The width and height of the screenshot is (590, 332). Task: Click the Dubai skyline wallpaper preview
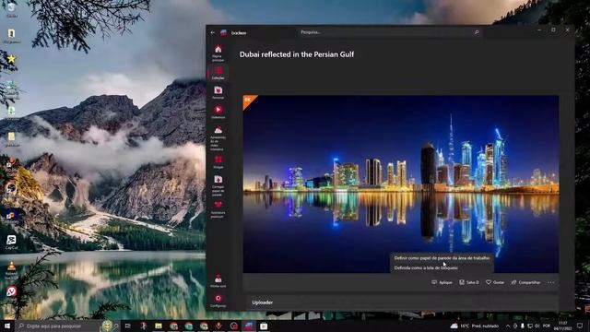(401, 184)
